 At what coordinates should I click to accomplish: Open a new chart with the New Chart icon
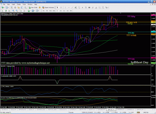2,7
